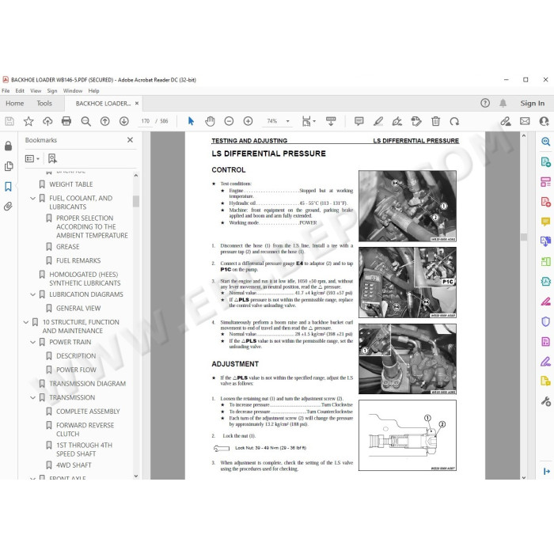Switch to Tools tab
554x554 pixels.
click(44, 103)
